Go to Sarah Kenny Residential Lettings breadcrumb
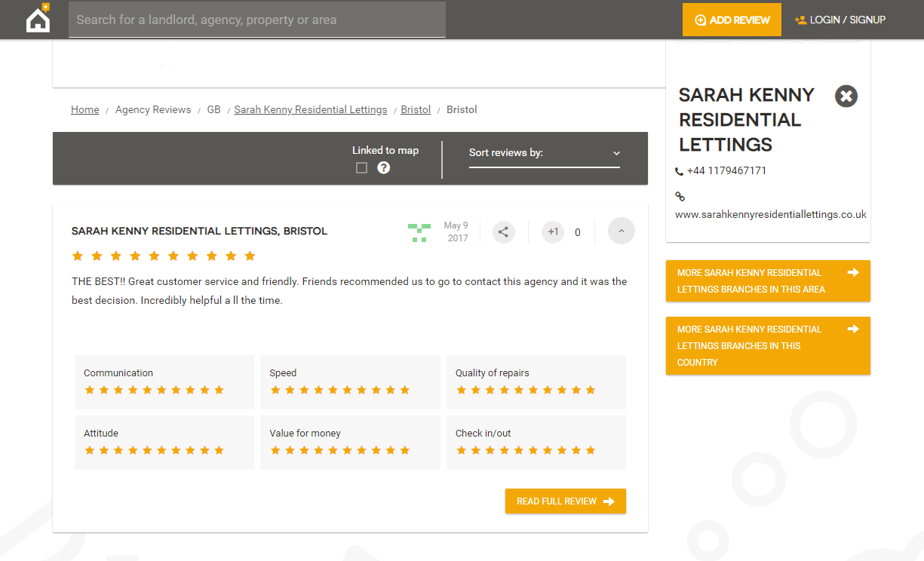Screen dimensions: 924x561 310,109
